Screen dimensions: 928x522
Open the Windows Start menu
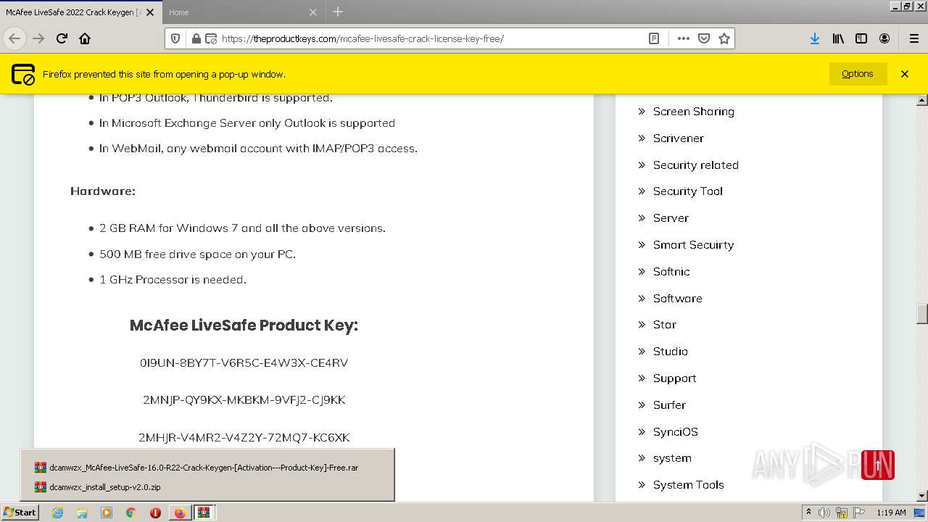20,513
